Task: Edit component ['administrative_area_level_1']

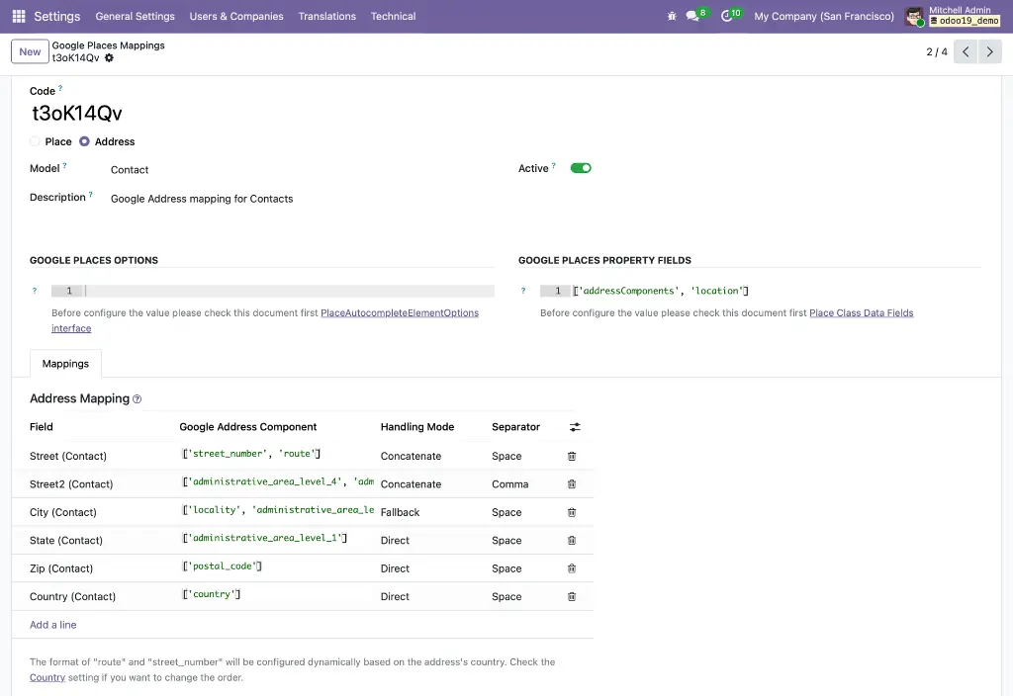Action: pyautogui.click(x=264, y=538)
